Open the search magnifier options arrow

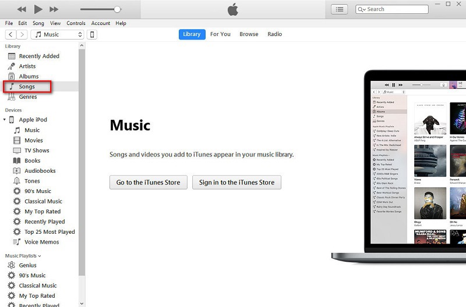[x=361, y=9]
